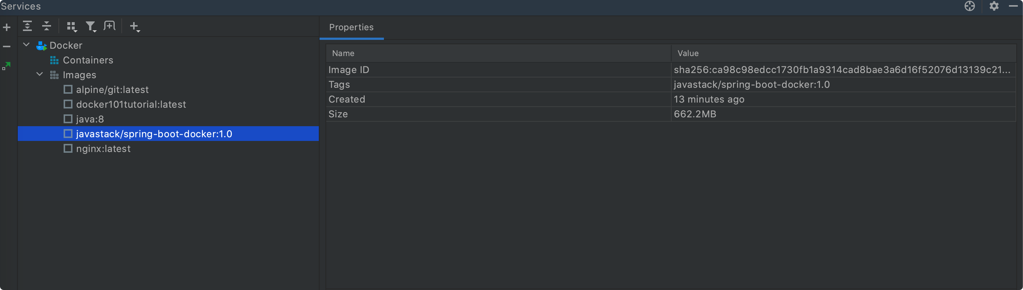The height and width of the screenshot is (290, 1023).
Task: Select the Containers tree item
Action: click(x=88, y=60)
